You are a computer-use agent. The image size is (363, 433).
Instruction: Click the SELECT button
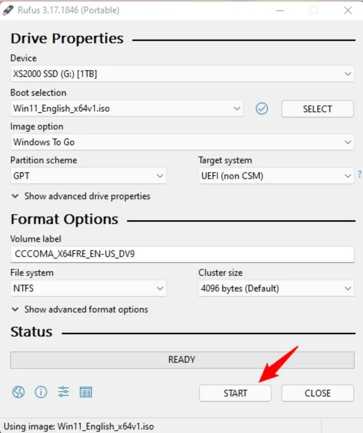[318, 109]
